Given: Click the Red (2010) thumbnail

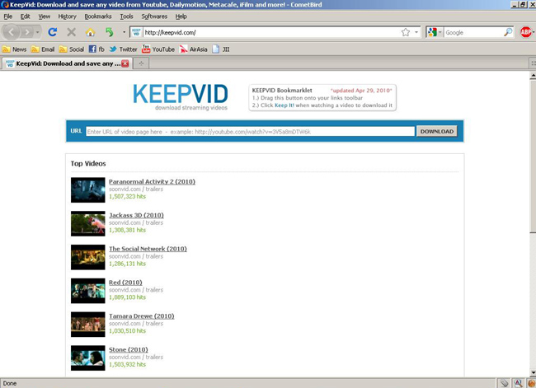Looking at the screenshot, I should [88, 291].
